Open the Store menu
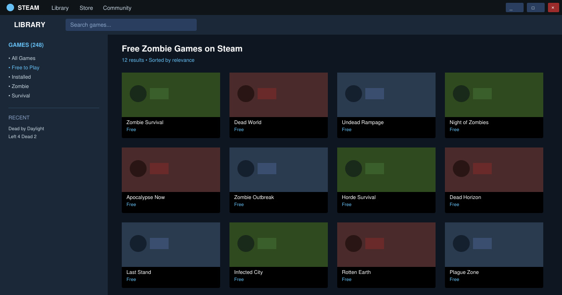This screenshot has height=295, width=562. tap(86, 8)
